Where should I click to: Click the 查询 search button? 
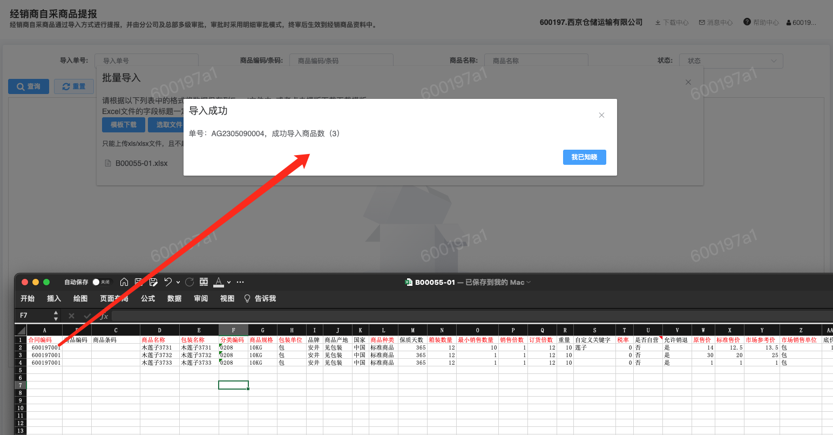[29, 86]
